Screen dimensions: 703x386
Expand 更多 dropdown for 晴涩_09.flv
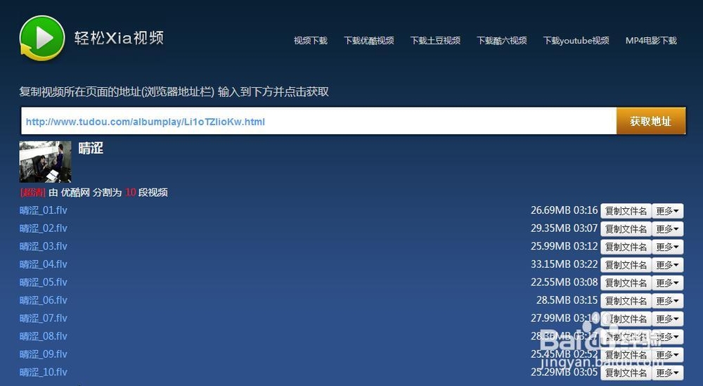pyautogui.click(x=668, y=354)
